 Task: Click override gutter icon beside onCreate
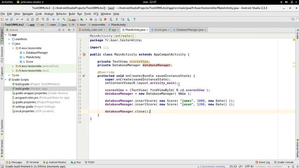[84, 76]
